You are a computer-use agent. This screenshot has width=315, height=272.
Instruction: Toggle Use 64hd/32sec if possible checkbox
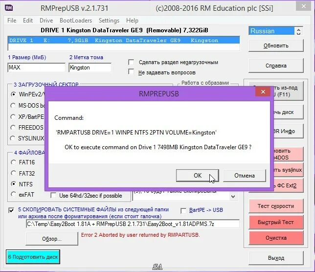53,196
